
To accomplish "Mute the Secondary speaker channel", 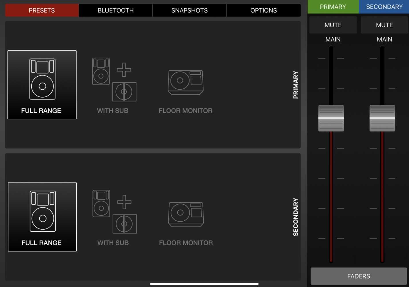I will (384, 25).
